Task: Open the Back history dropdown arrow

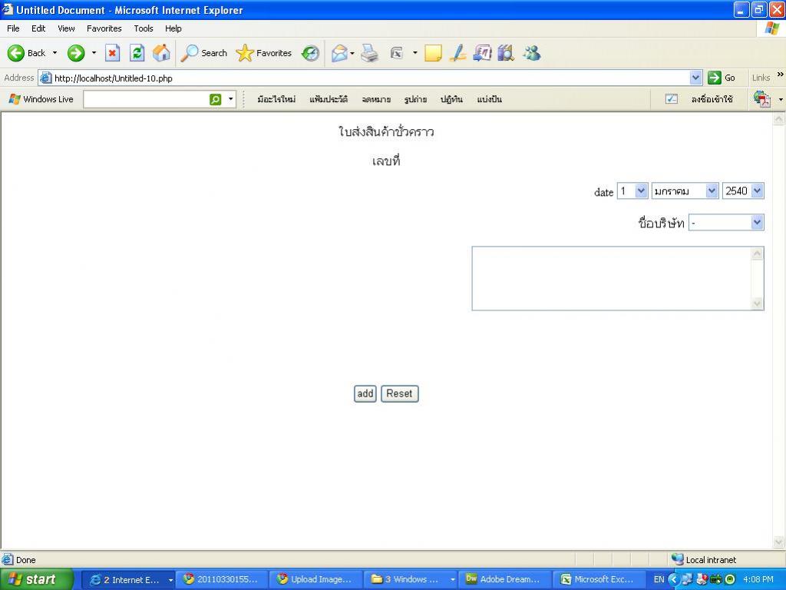Action: [x=54, y=53]
